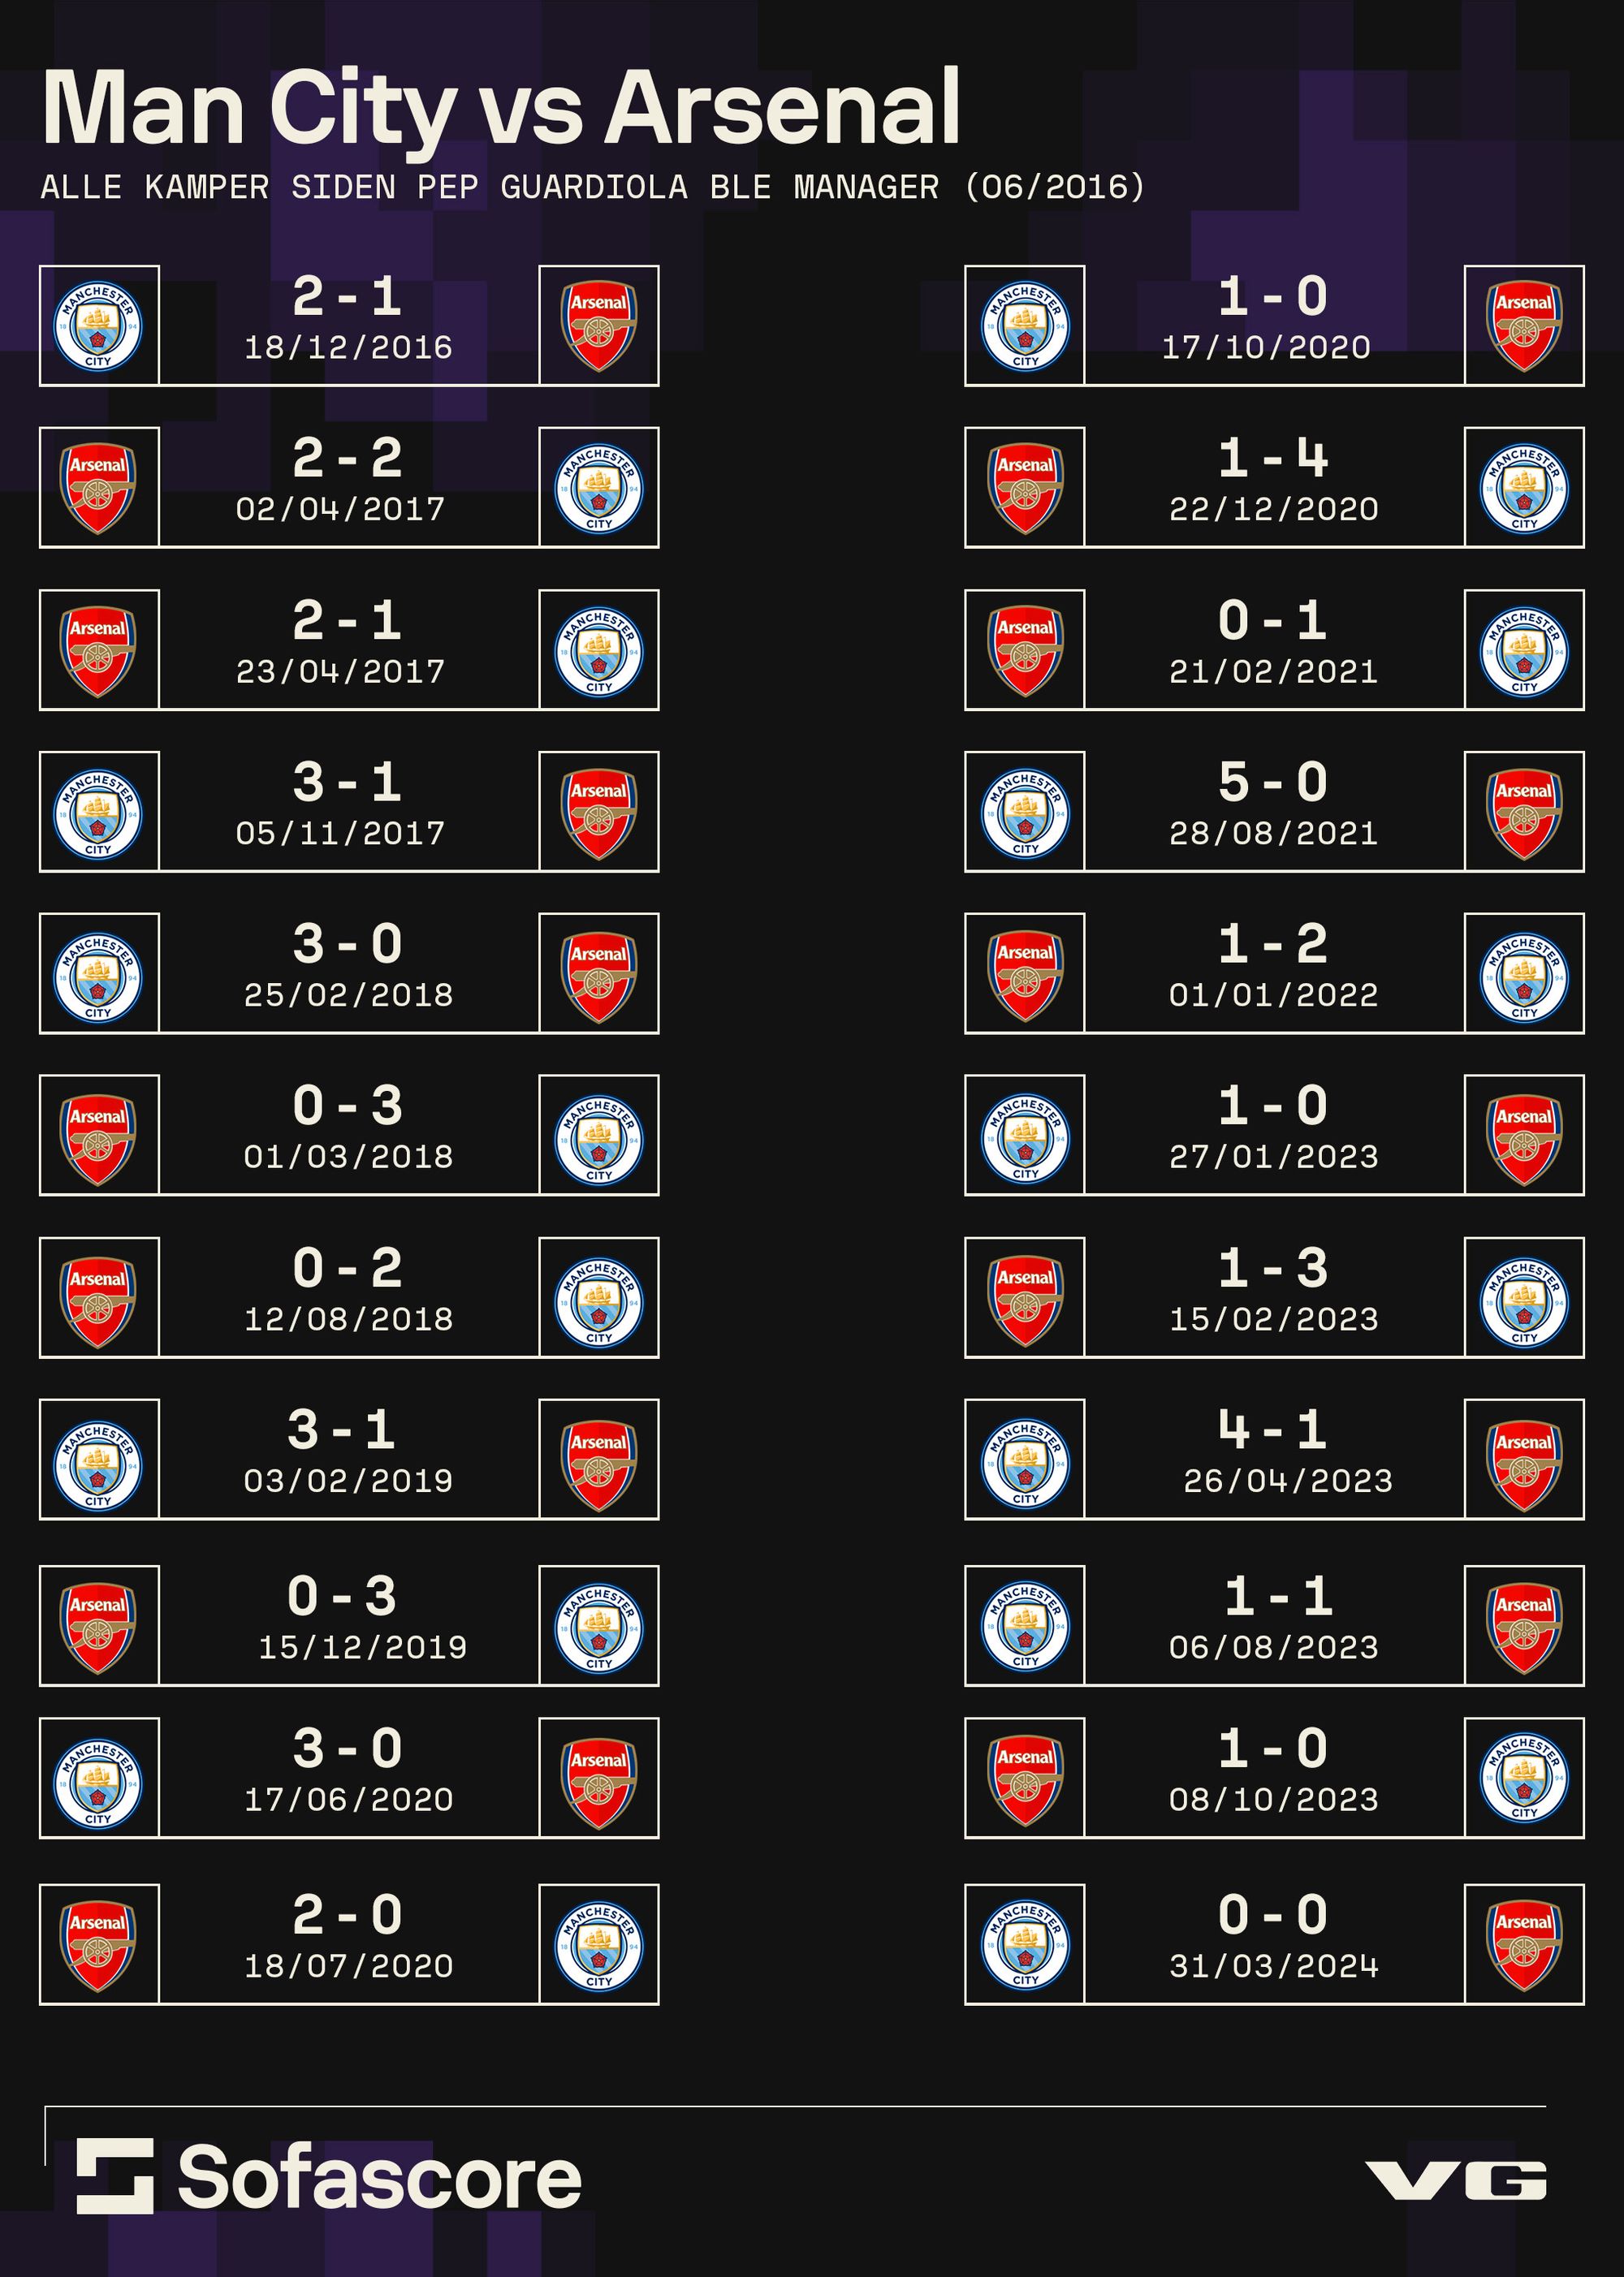Select the 1 - 4 score from 22/12/2020
The image size is (1624, 2277).
[1273, 459]
